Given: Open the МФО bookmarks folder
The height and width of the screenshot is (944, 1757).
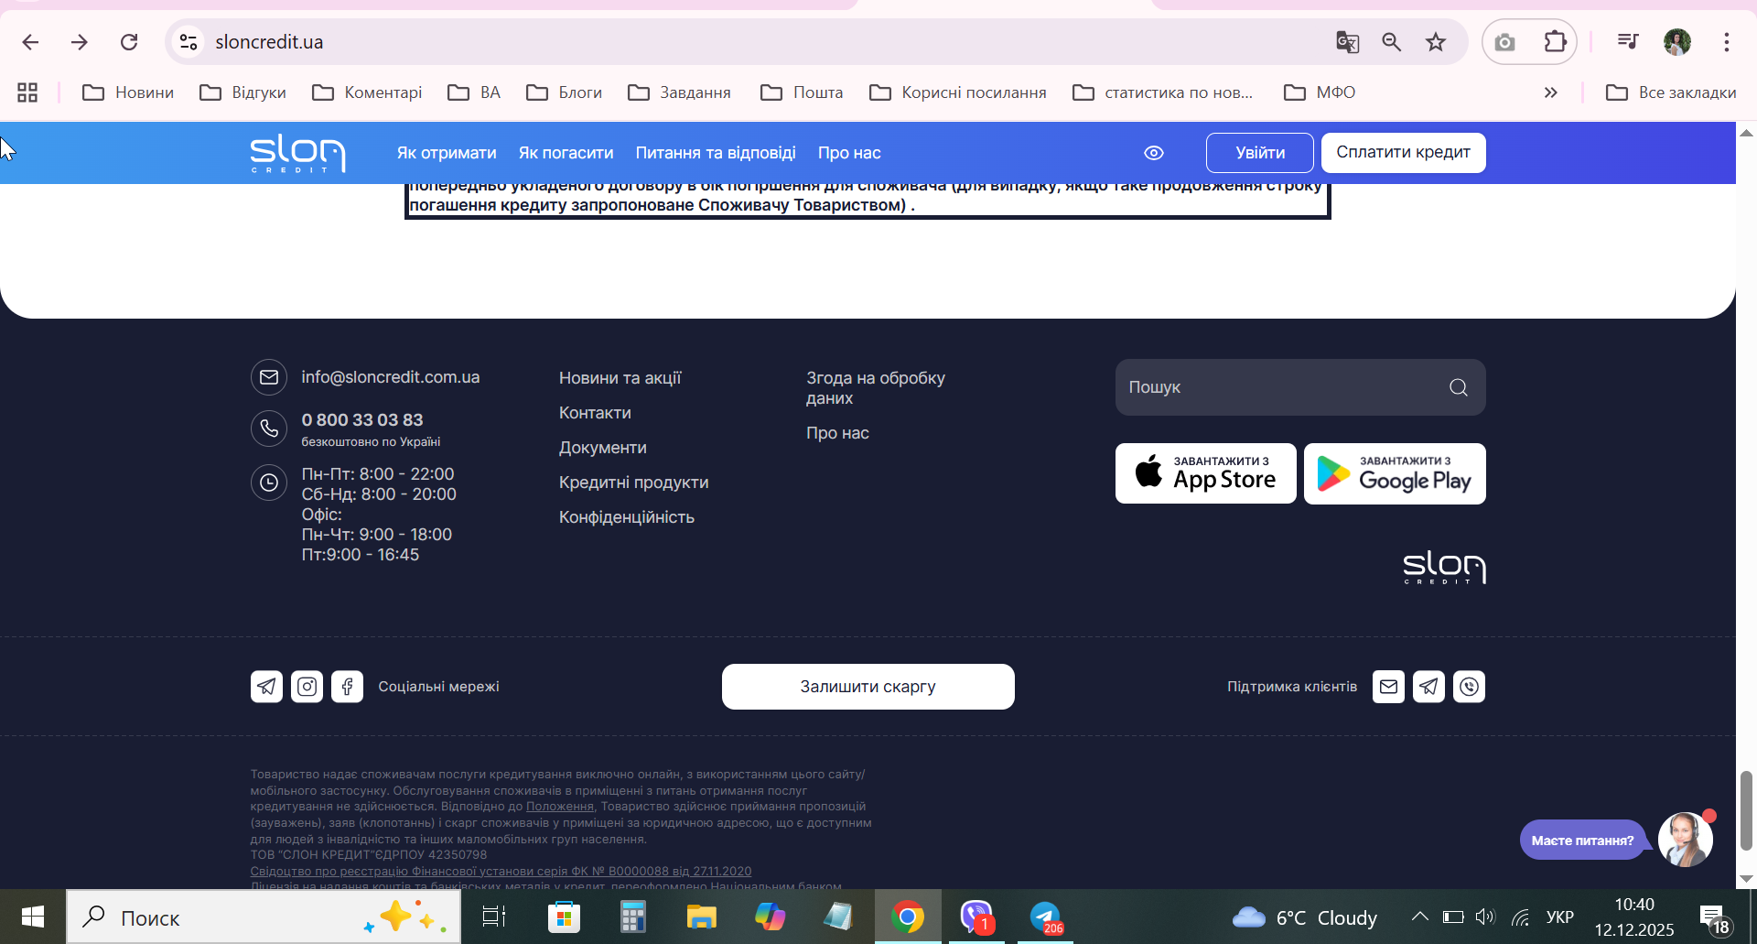Looking at the screenshot, I should tap(1320, 92).
